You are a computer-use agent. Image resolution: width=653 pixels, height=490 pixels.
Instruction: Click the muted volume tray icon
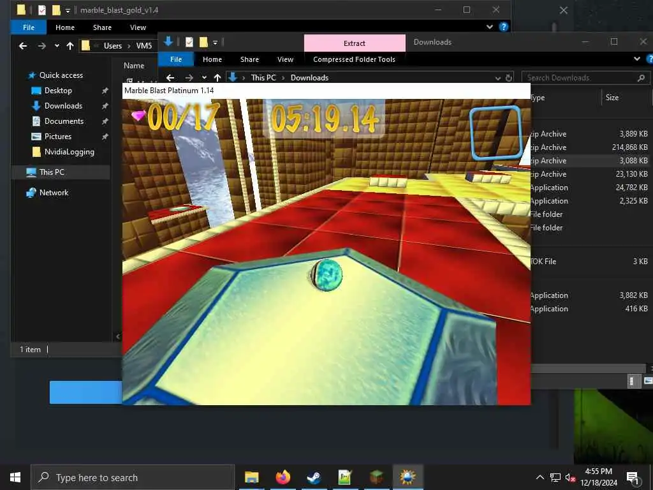click(570, 477)
